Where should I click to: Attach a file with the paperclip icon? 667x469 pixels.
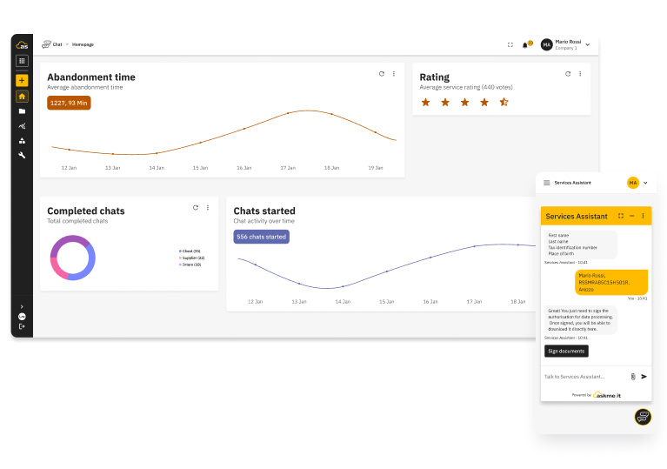click(633, 377)
